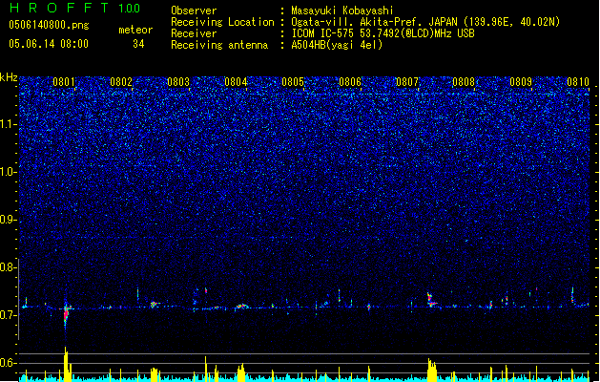Screen dimensions: 600x382
Task: Click the 0.8 kHz axis label
Action: [8, 267]
